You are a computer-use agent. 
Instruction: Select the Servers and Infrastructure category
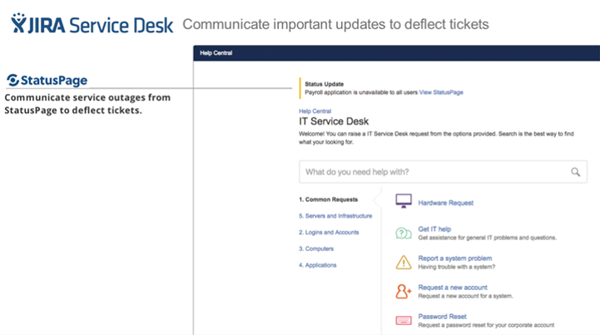click(x=335, y=215)
